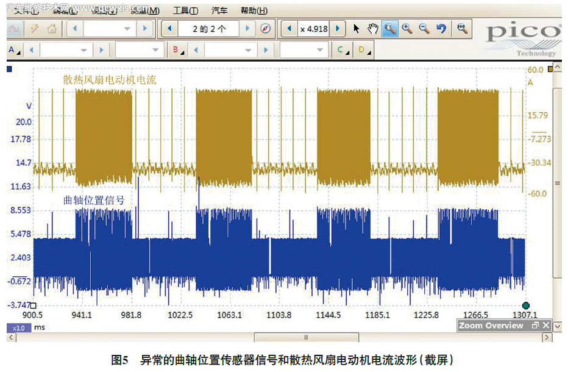This screenshot has width=568, height=372.
Task: Close the Zoom Overview panel
Action: click(x=546, y=326)
